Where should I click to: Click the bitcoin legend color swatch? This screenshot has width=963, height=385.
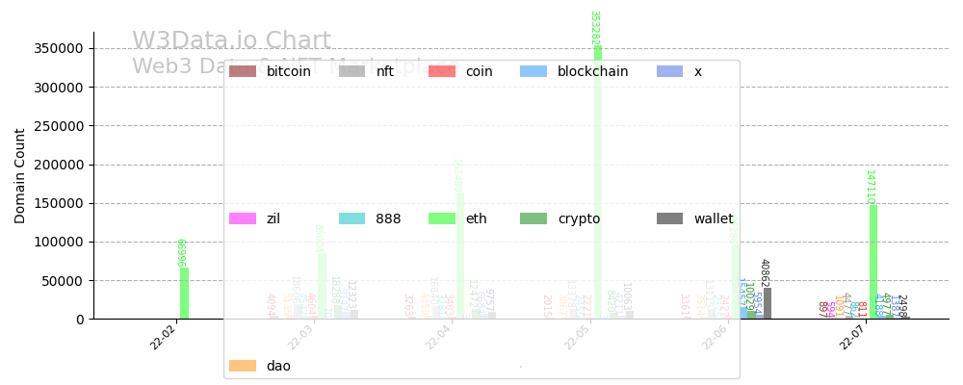(x=243, y=71)
